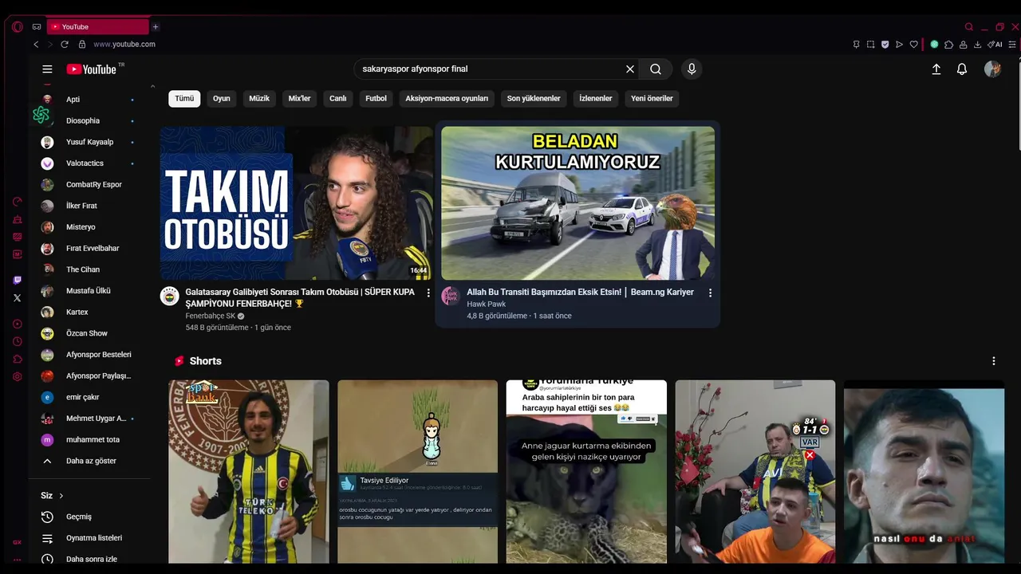
Task: Click the www.youtube.com address bar
Action: coord(124,45)
